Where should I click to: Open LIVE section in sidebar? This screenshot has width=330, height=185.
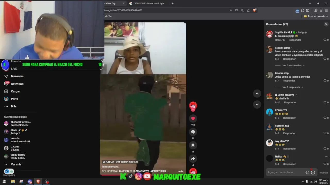(14, 69)
